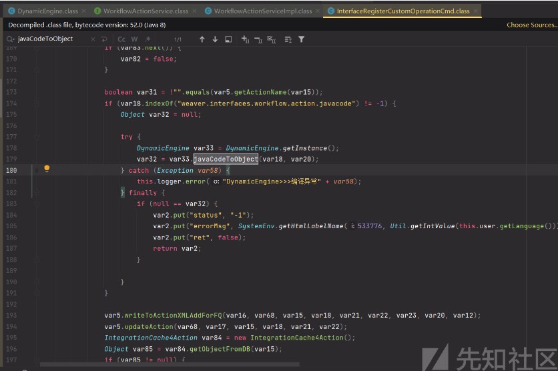Switch to the DynamicEngine.class tab
This screenshot has height=371, width=558.
(x=47, y=11)
